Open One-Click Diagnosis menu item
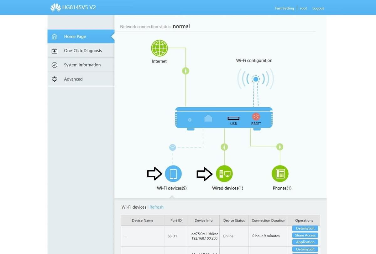This screenshot has width=376, height=254. click(x=81, y=51)
